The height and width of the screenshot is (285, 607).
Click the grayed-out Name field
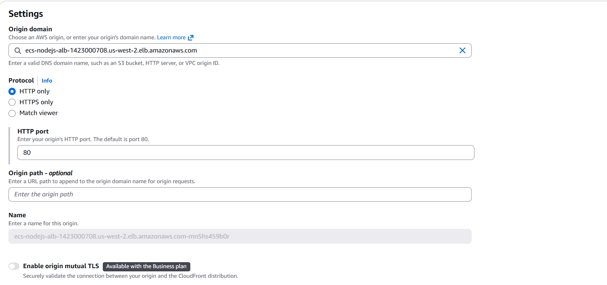(161, 236)
